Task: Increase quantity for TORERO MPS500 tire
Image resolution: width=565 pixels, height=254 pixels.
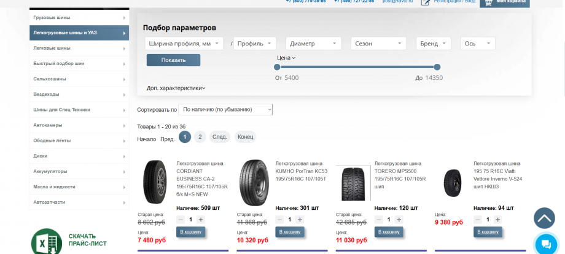Action: [399, 220]
